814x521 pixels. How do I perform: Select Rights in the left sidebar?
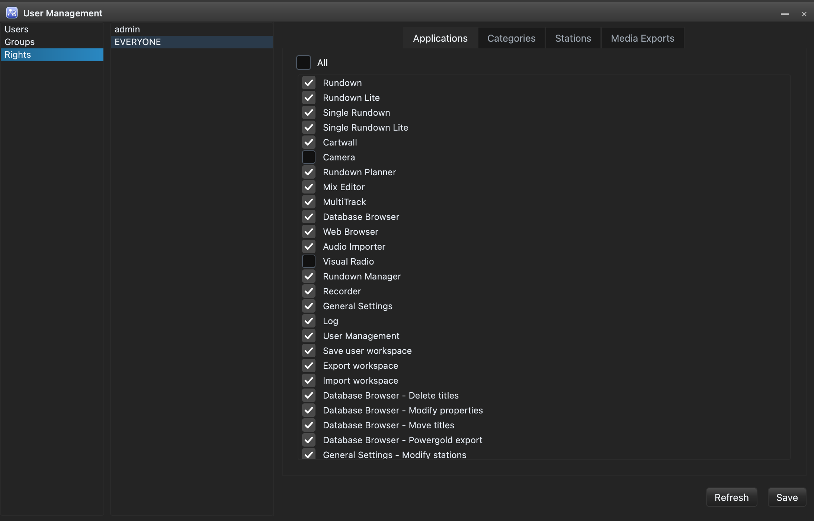(52, 55)
